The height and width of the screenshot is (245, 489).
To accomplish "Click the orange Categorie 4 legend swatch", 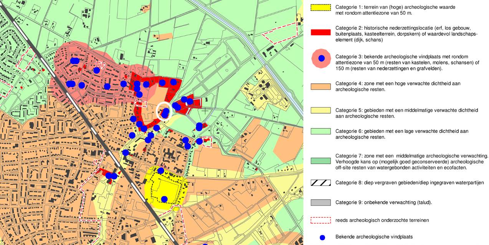I will (x=320, y=87).
